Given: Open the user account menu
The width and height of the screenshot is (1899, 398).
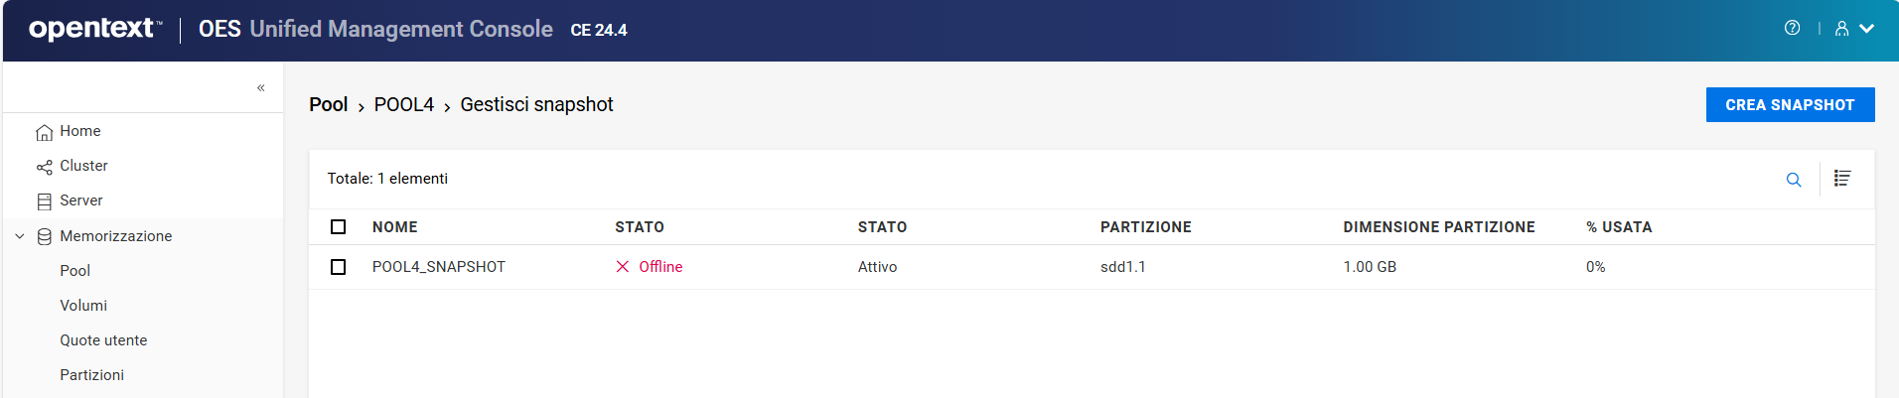Looking at the screenshot, I should tap(1853, 29).
